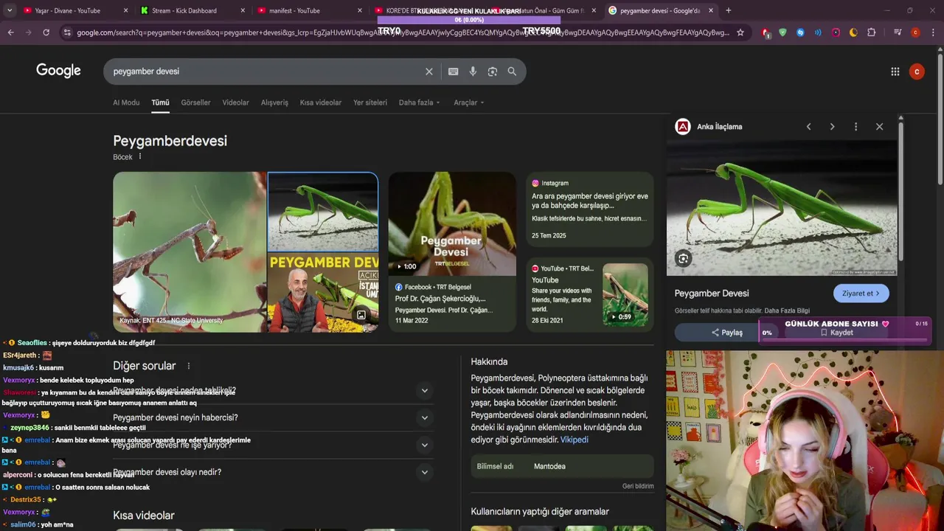The height and width of the screenshot is (531, 944).
Task: Open the Extensions puzzle-piece menu
Action: click(x=872, y=32)
